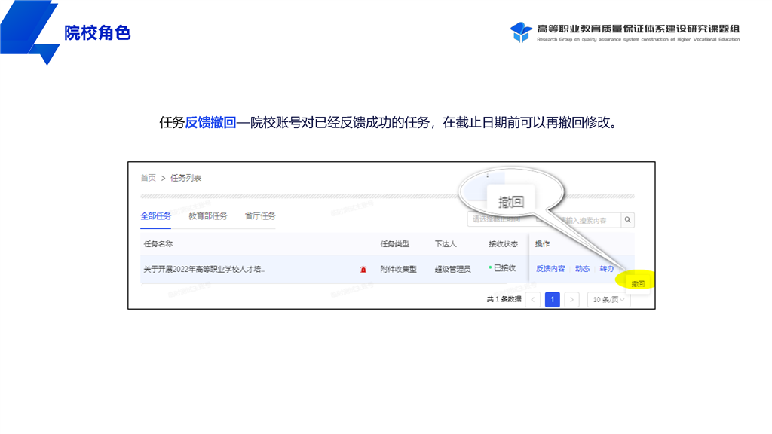772x434 pixels.
Task: Switch to 省厅任务 tab
Action: pos(260,216)
